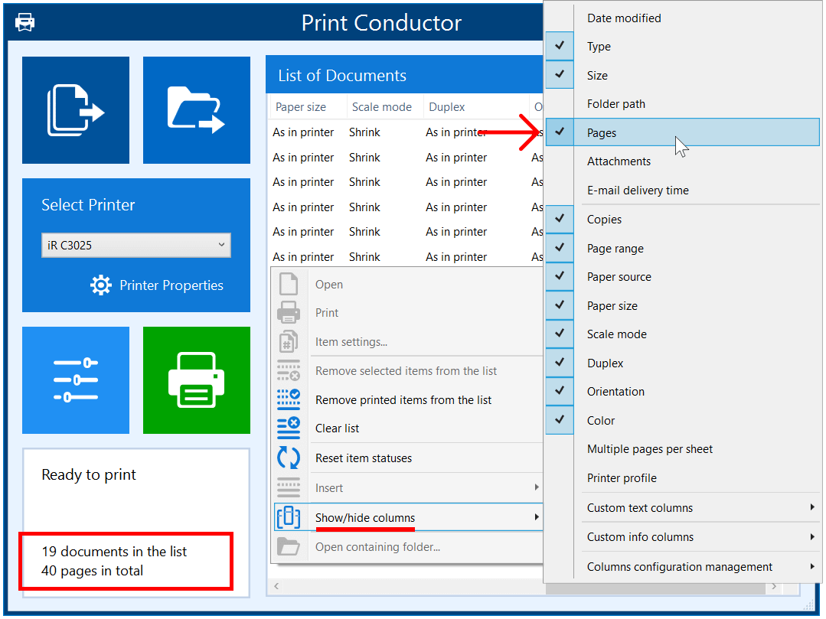Open the iR C3025 printer dropdown
Image resolution: width=826 pixels, height=619 pixels.
pyautogui.click(x=135, y=246)
